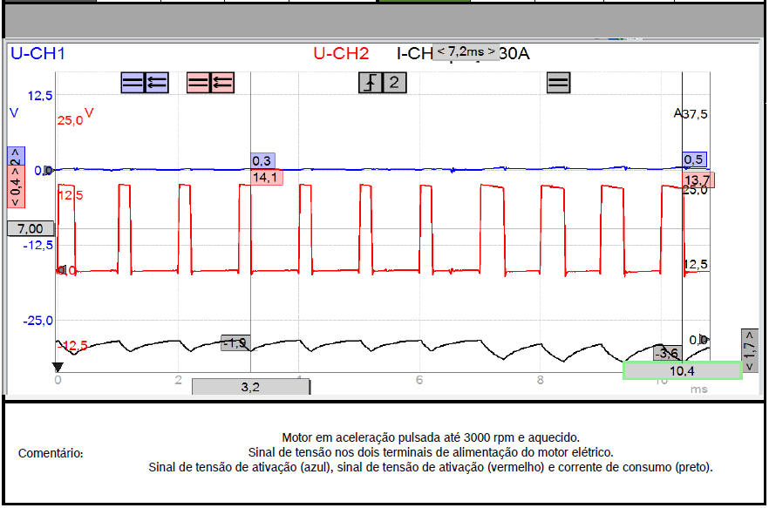The height and width of the screenshot is (508, 769).
Task: Click the first cursor time marker 3,2
Action: 250,387
